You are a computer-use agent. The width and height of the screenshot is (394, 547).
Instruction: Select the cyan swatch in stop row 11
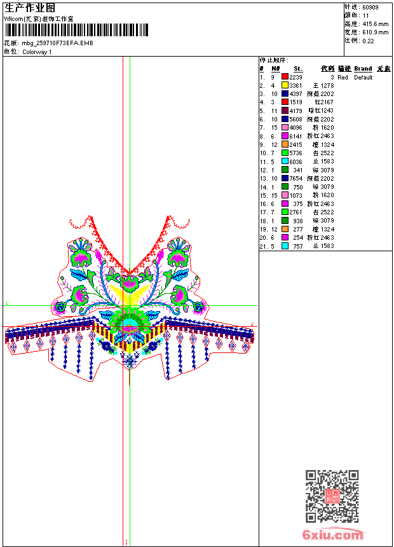(285, 161)
